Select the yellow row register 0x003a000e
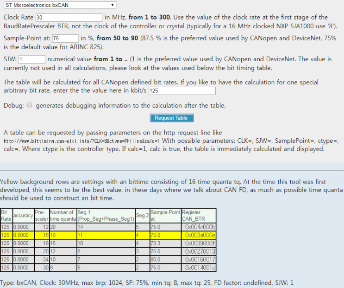 (x=200, y=235)
